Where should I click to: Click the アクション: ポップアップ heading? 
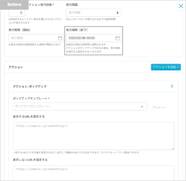(x=30, y=86)
